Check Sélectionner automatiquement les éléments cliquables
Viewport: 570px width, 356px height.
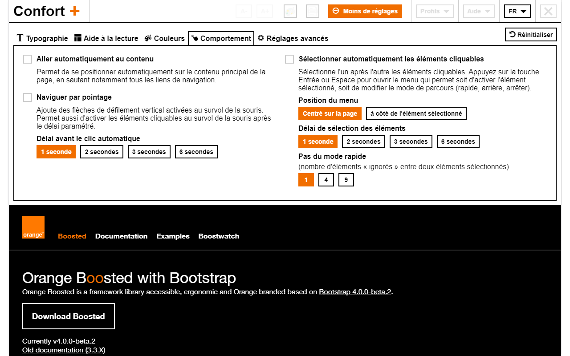pos(289,59)
